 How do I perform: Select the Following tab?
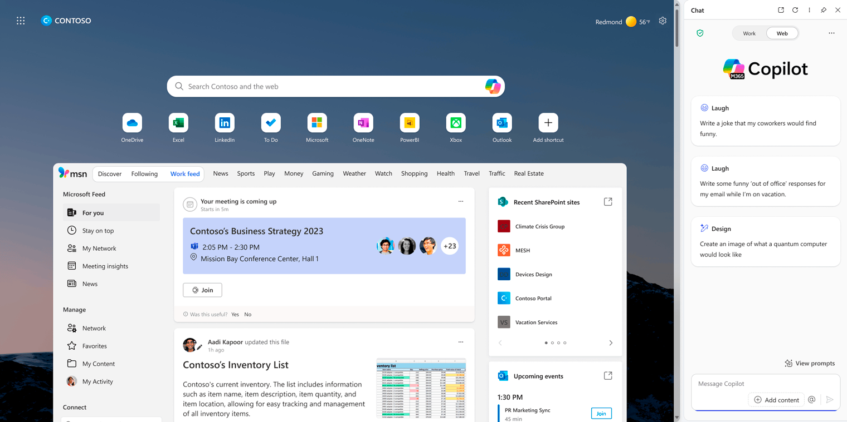click(x=144, y=174)
